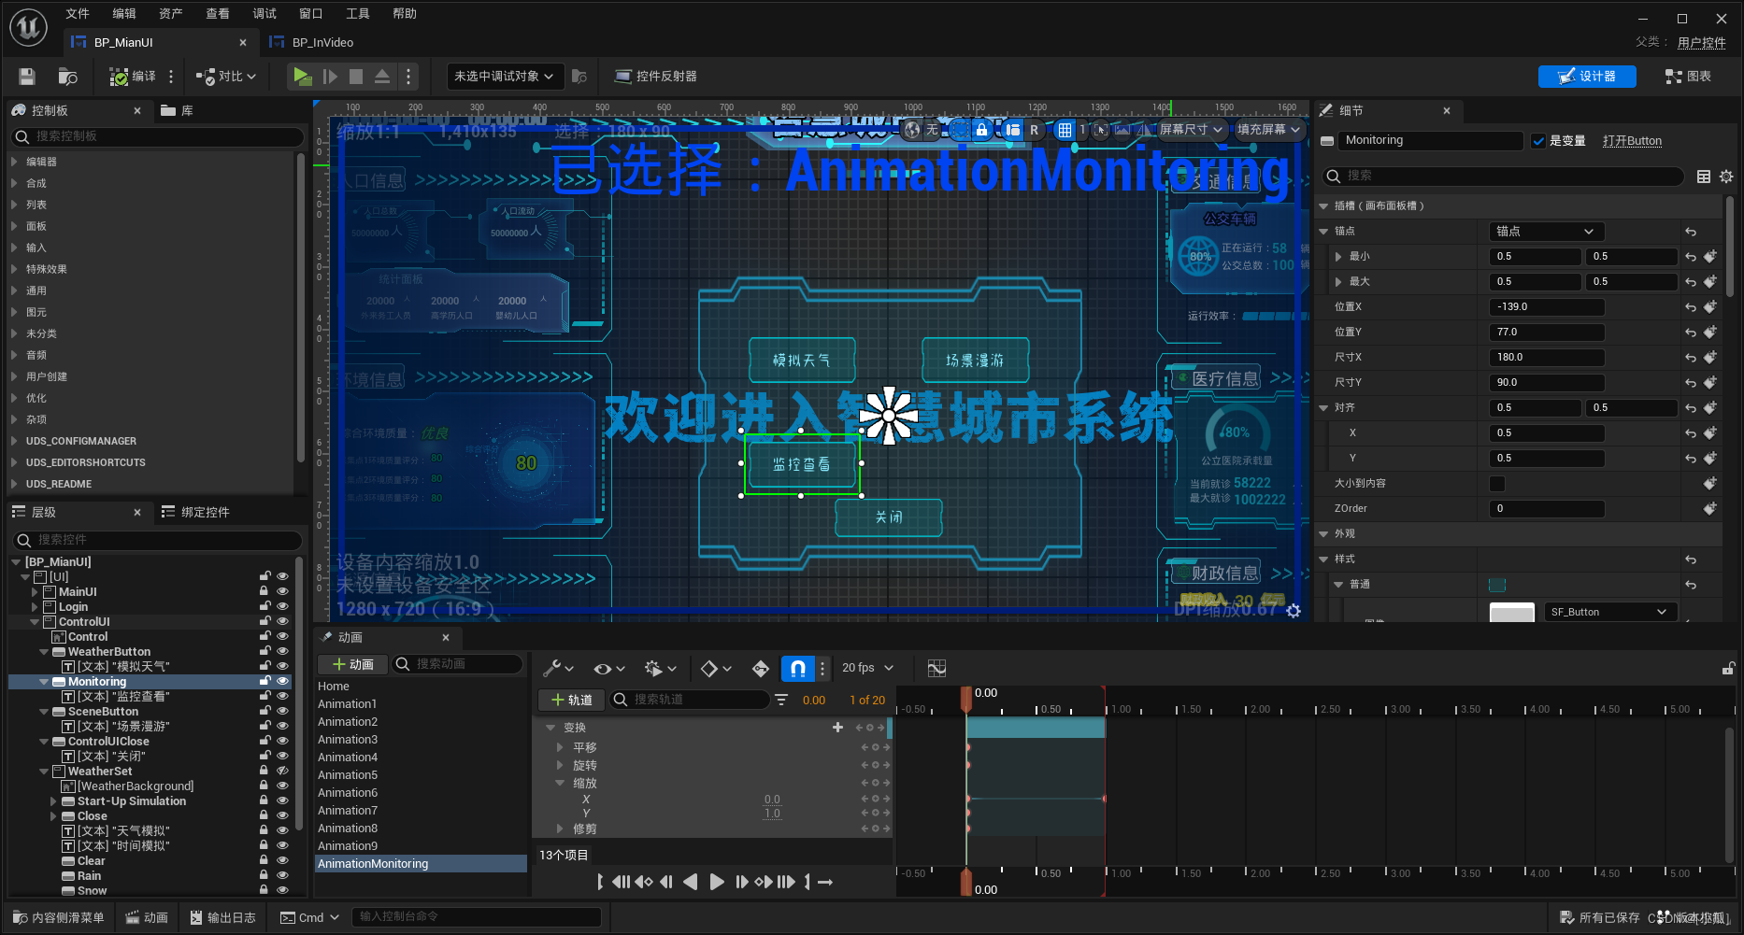Compile the widget blueprint
The image size is (1744, 935).
(133, 77)
